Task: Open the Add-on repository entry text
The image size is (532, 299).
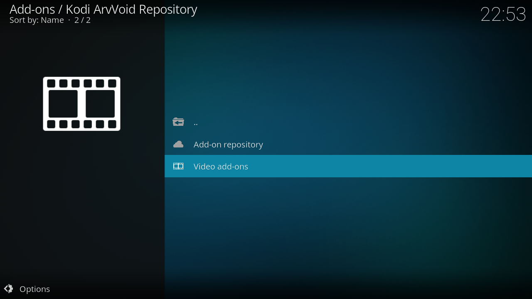Action: 228,145
